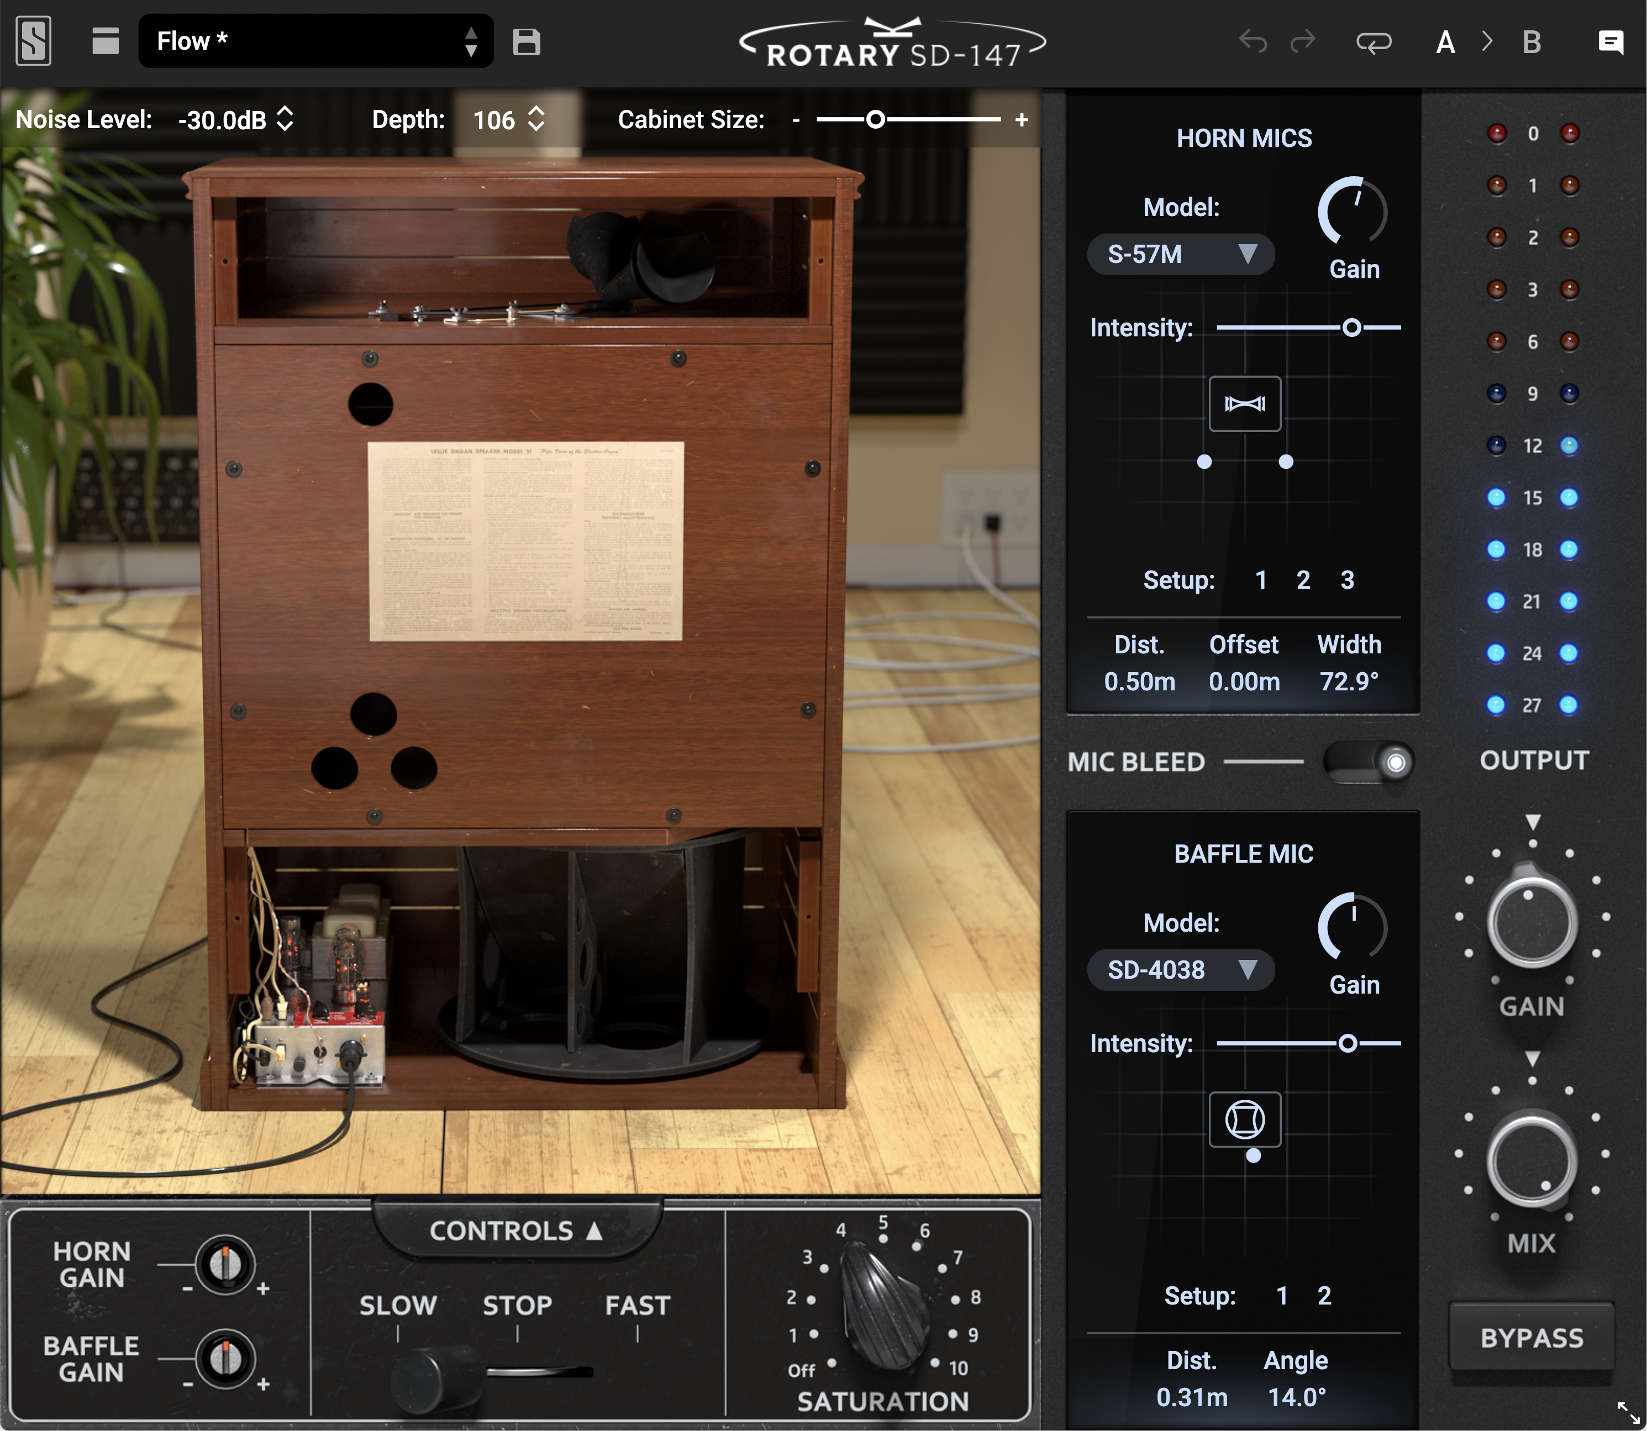Click the Slate Digital logo icon
This screenshot has width=1647, height=1431.
34,41
